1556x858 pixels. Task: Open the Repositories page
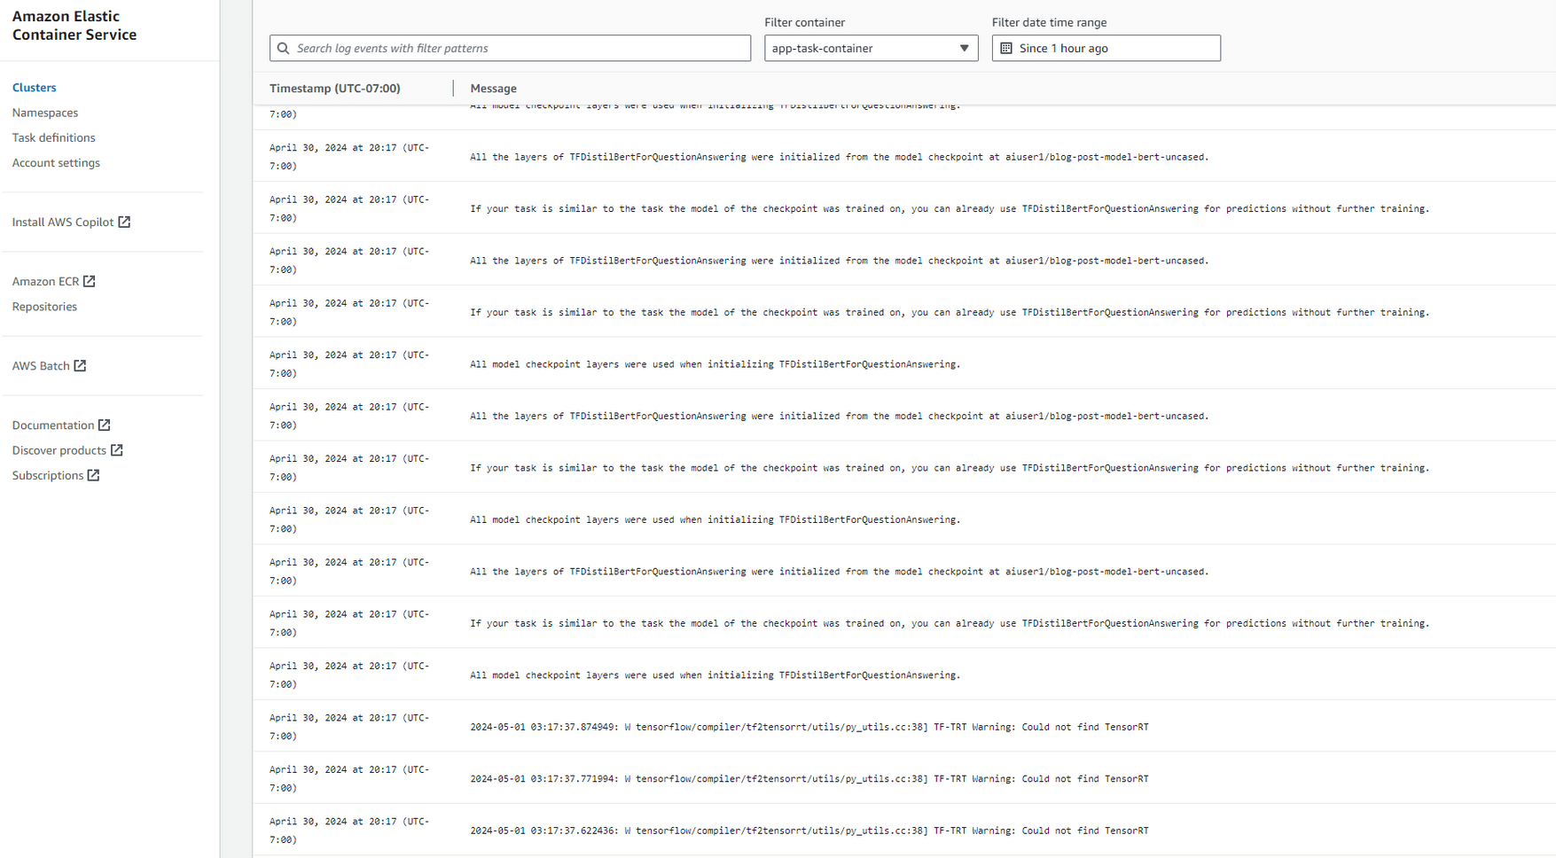[x=44, y=306]
